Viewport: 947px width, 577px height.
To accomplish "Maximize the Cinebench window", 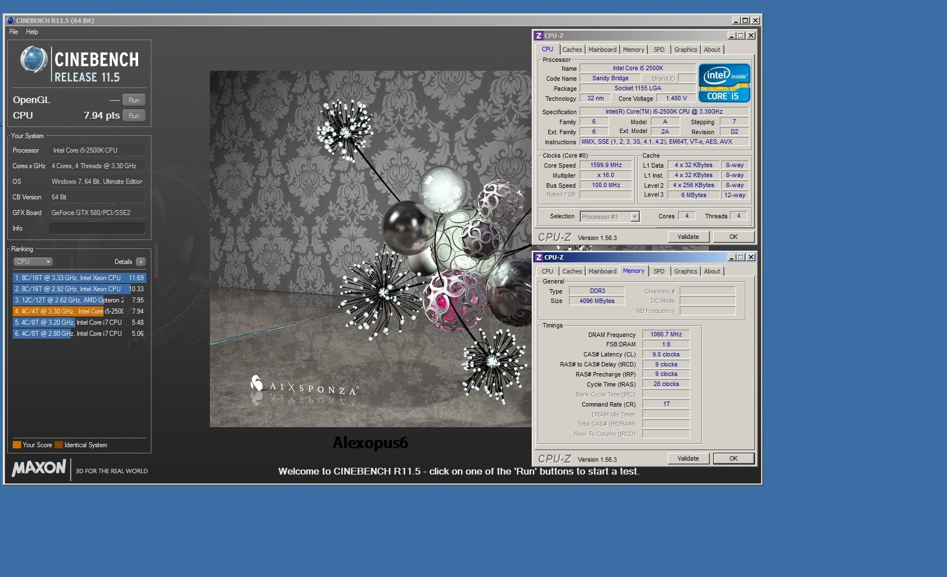I will point(745,21).
